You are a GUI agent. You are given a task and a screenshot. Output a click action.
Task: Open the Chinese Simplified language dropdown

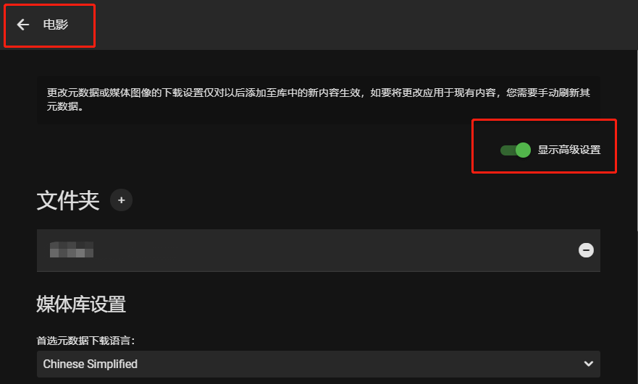318,364
